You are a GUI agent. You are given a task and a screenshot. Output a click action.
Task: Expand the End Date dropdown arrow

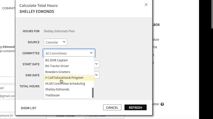(x=96, y=75)
